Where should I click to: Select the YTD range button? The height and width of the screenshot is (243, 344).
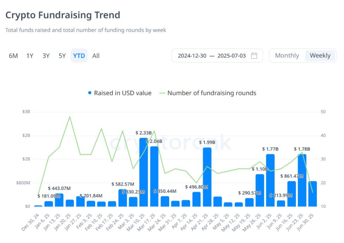click(79, 56)
